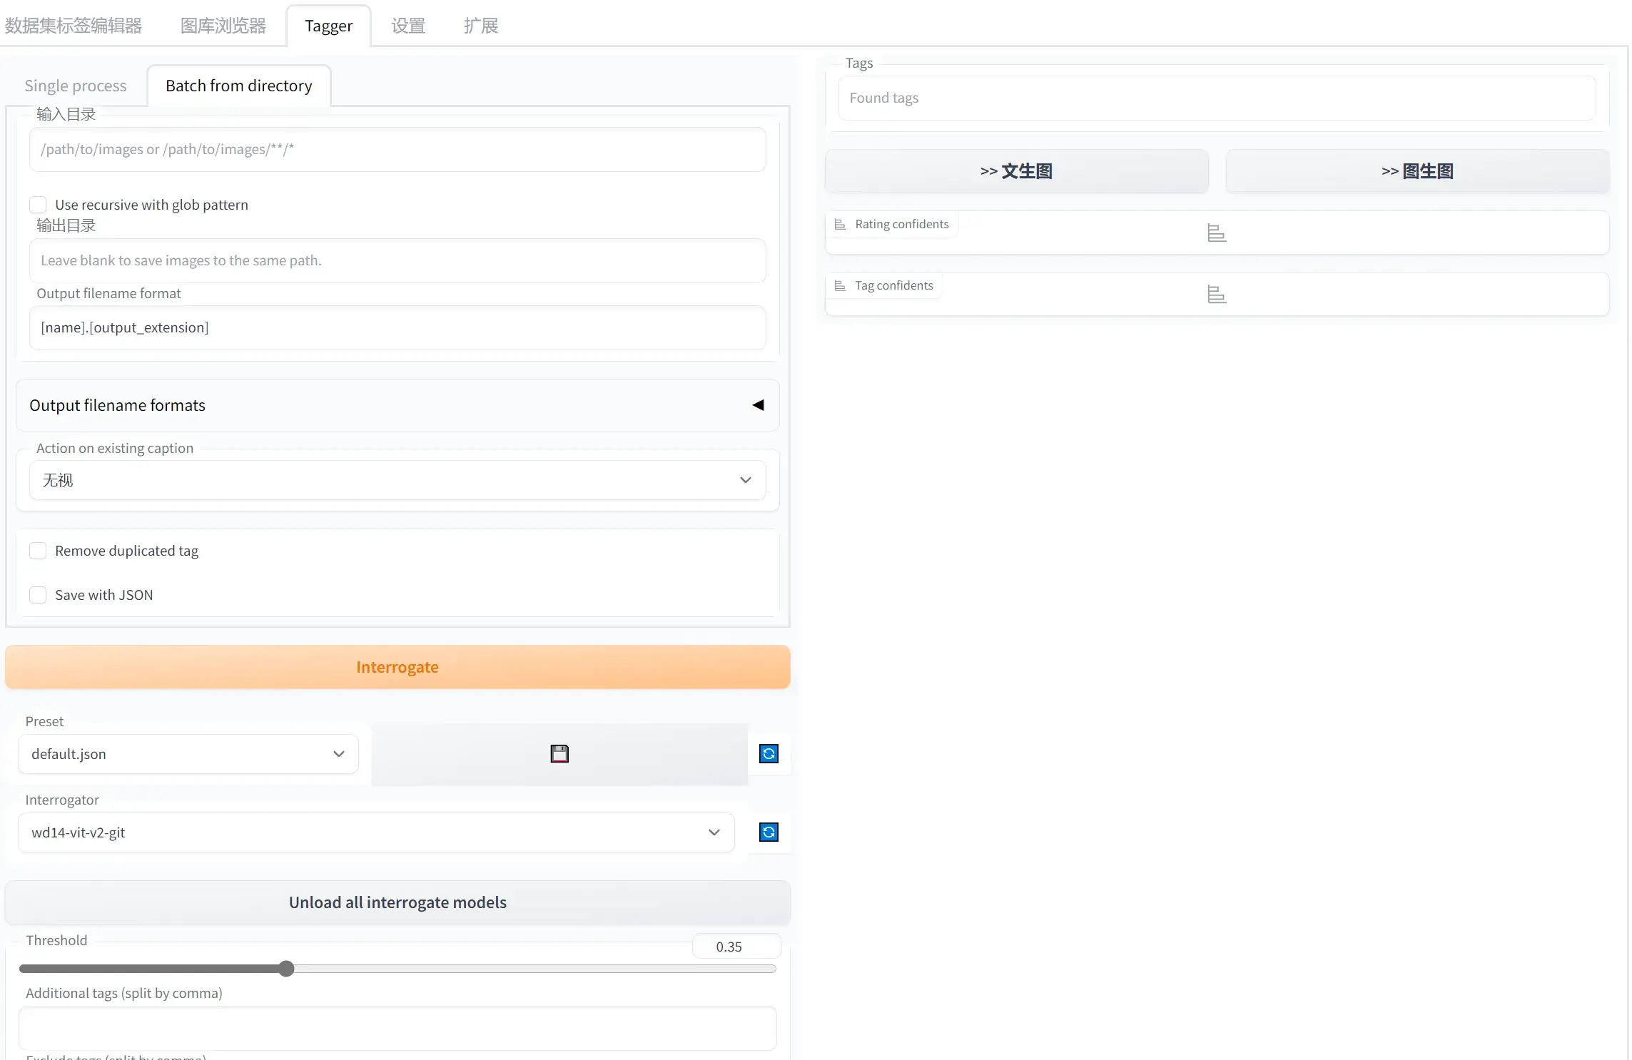
Task: Click the bar chart icon in Rating confidents
Action: (1217, 233)
